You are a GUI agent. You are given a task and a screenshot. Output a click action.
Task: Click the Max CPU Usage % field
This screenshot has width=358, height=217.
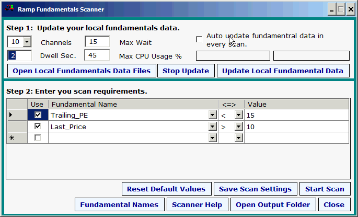97,55
